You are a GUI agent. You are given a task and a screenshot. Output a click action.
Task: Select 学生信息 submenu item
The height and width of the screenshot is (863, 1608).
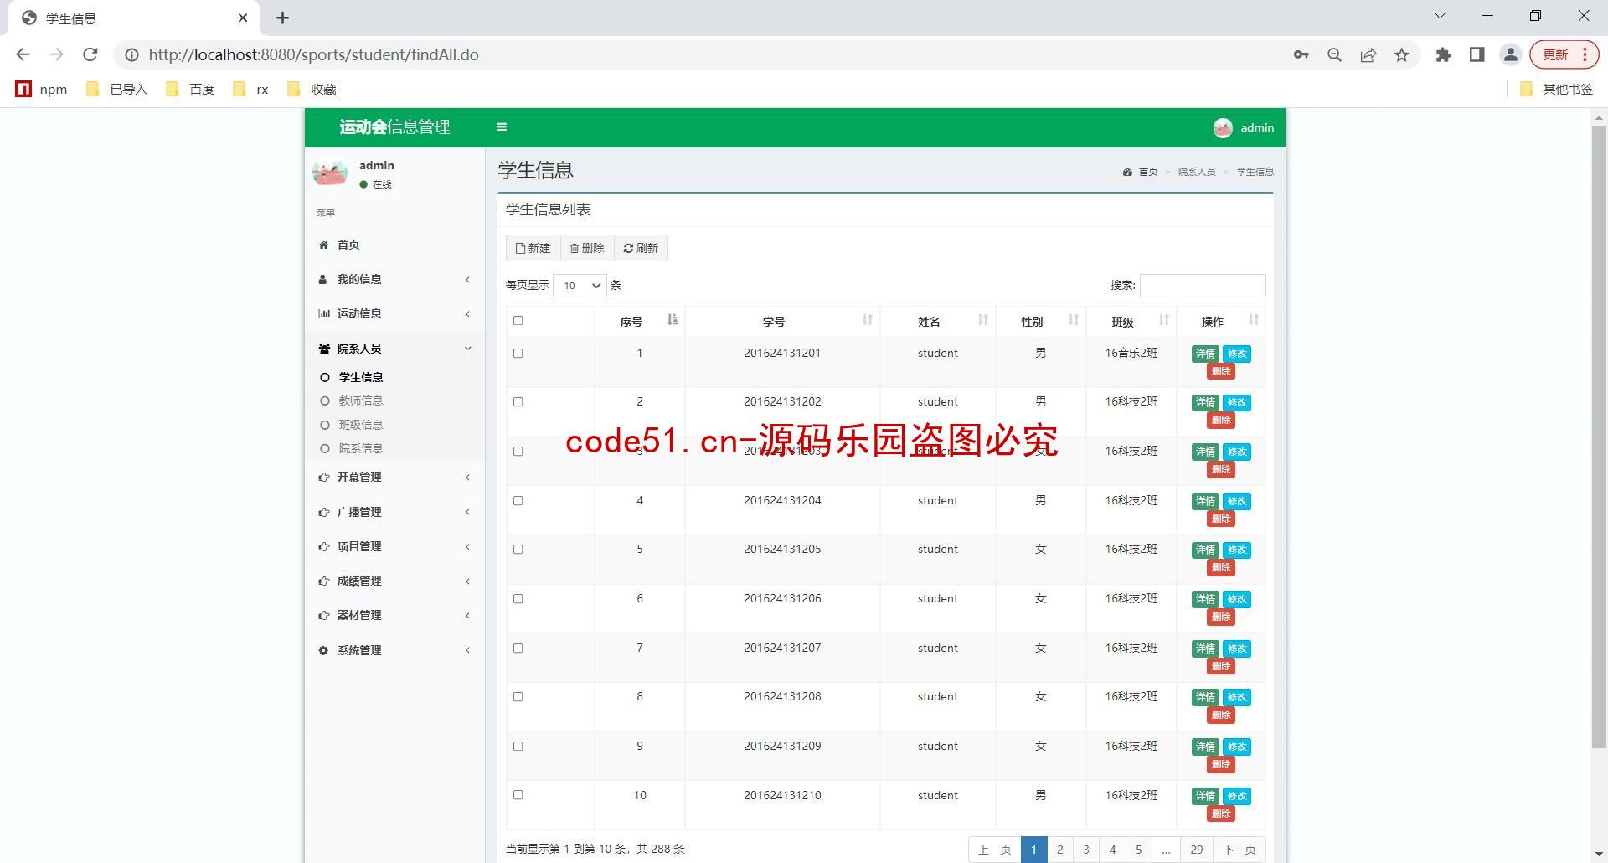click(x=361, y=377)
